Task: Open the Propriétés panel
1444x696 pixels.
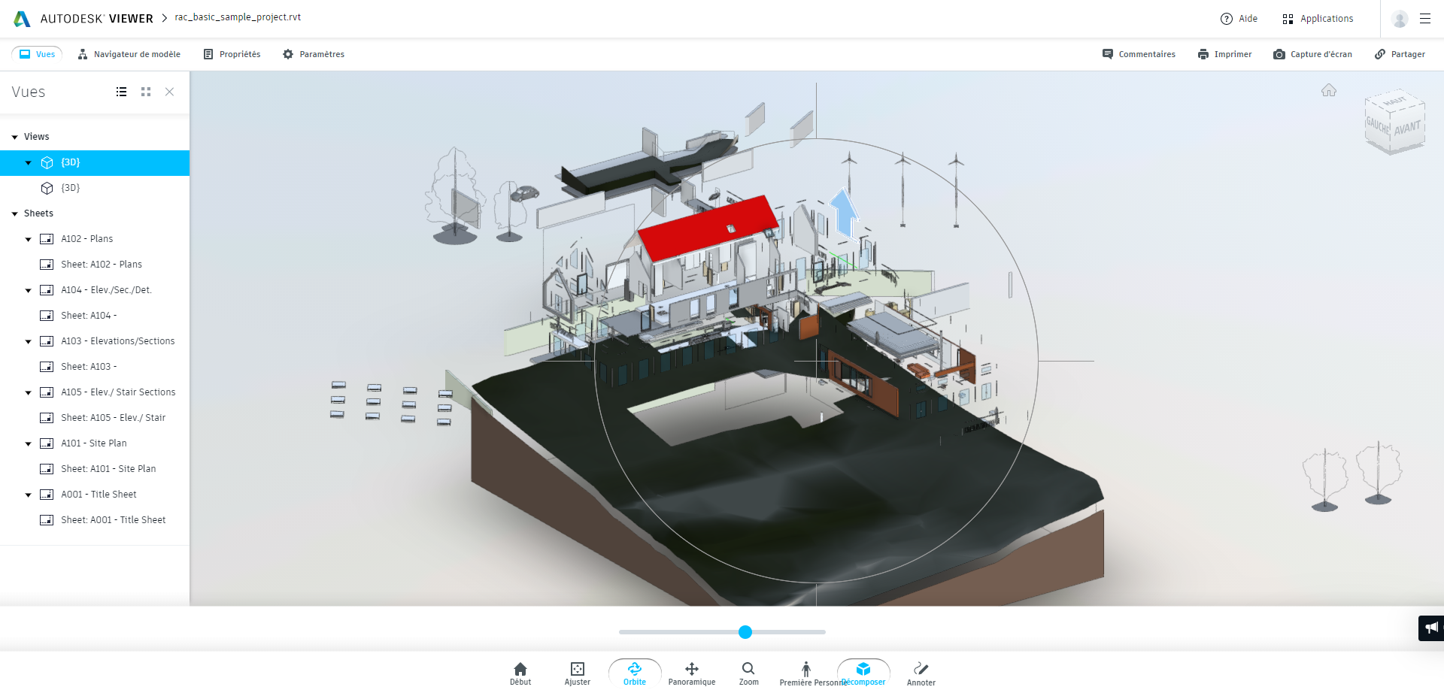Action: coord(232,54)
